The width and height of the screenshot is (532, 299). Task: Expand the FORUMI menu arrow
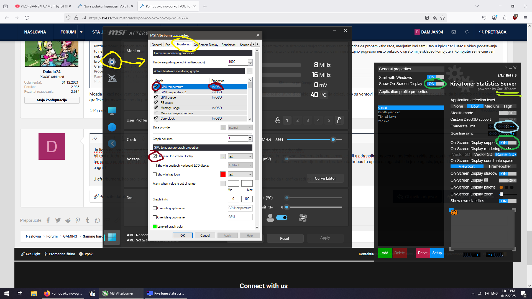81,32
